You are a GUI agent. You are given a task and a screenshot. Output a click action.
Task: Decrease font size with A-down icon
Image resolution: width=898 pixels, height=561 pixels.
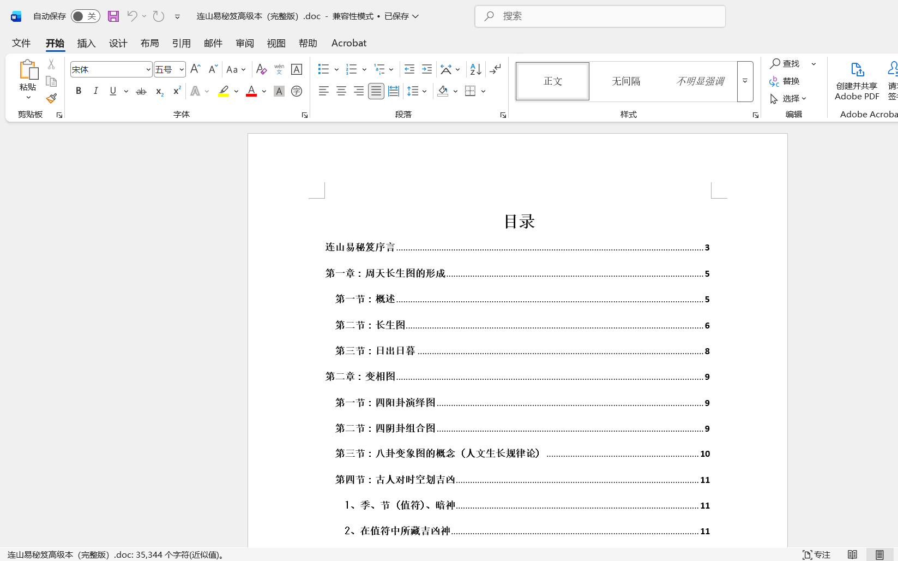pos(213,69)
